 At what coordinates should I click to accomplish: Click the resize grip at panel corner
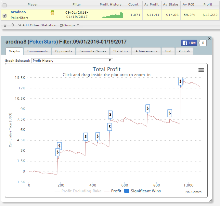[x=210, y=200]
